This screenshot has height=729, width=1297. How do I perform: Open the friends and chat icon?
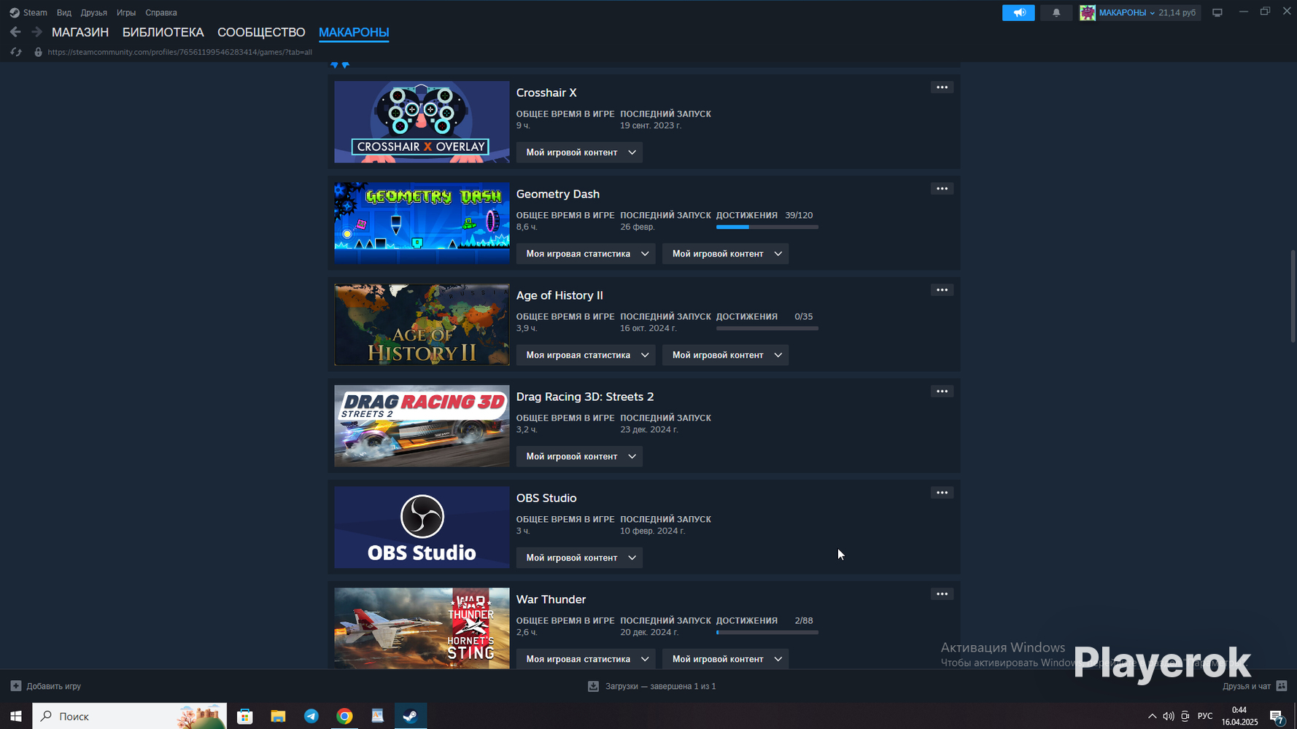point(1282,686)
